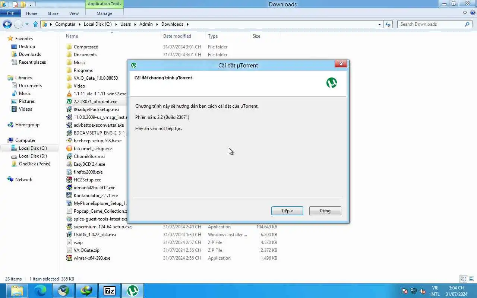Switch to the Share ribbon tab
477x298 pixels.
click(x=53, y=13)
